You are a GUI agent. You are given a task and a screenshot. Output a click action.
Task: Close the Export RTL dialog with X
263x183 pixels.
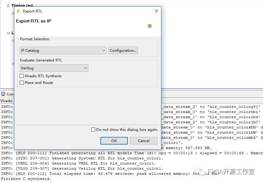coord(157,11)
